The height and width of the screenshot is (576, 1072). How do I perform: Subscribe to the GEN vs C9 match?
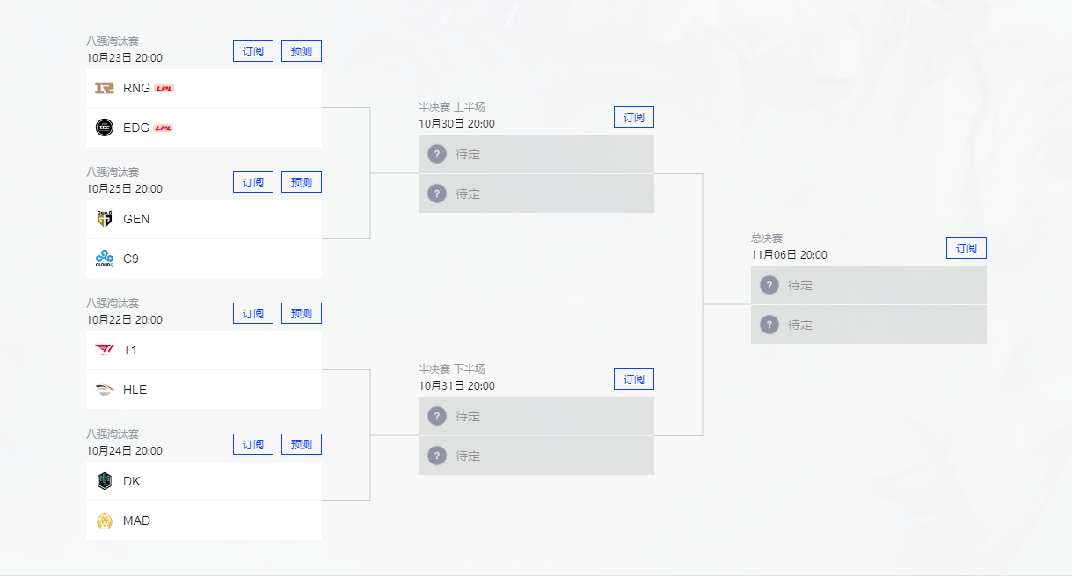[253, 182]
